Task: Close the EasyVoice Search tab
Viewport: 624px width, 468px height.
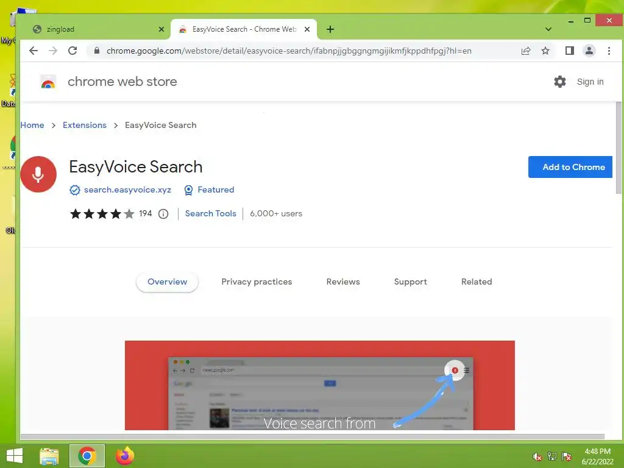Action: tap(307, 29)
